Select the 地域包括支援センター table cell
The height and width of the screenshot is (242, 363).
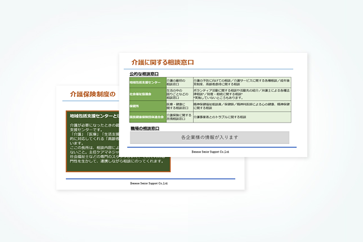pyautogui.click(x=147, y=82)
